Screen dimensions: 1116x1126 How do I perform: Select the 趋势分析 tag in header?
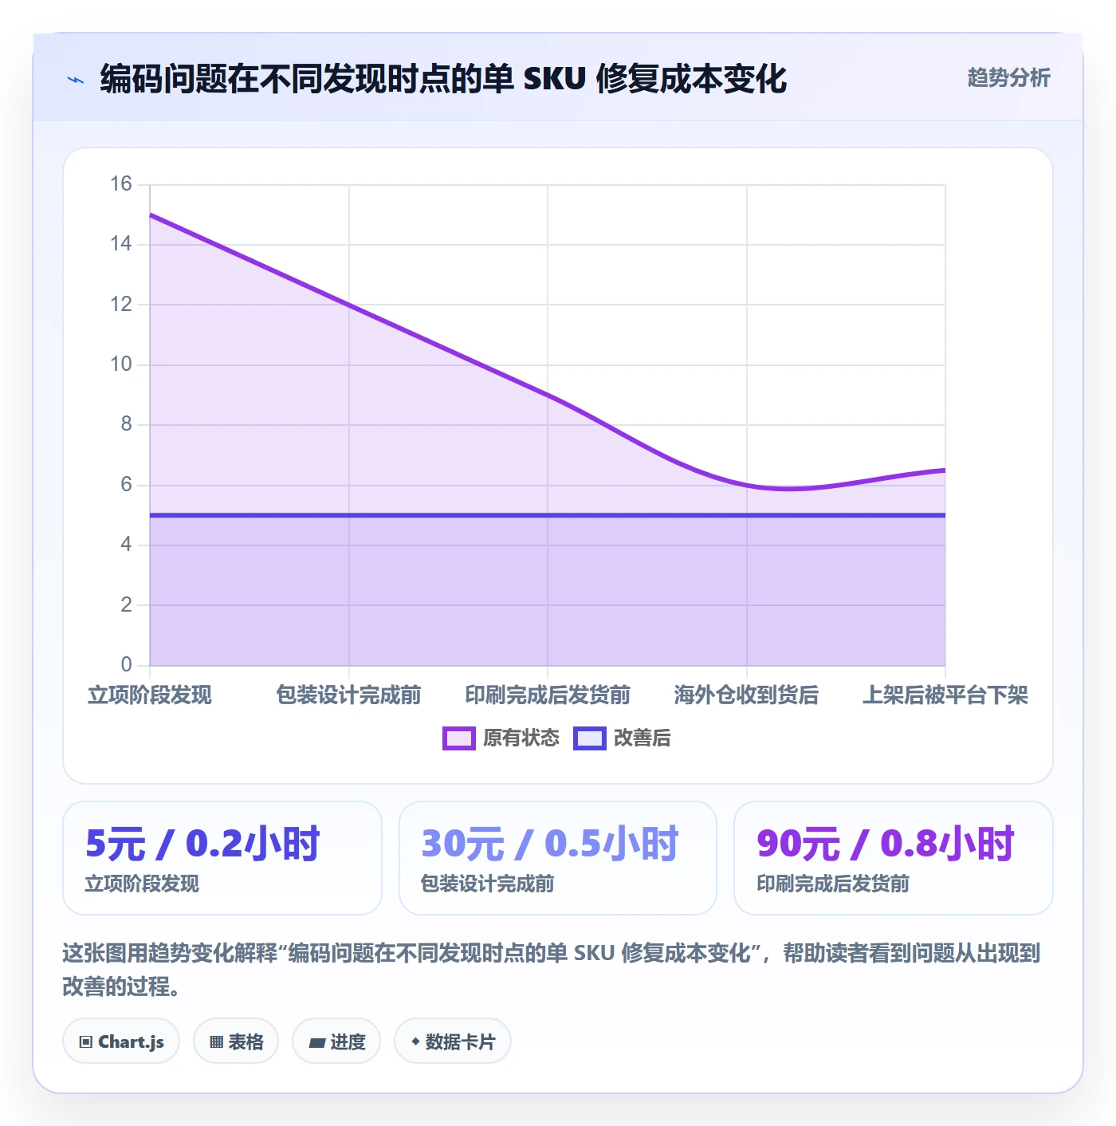tap(1008, 78)
